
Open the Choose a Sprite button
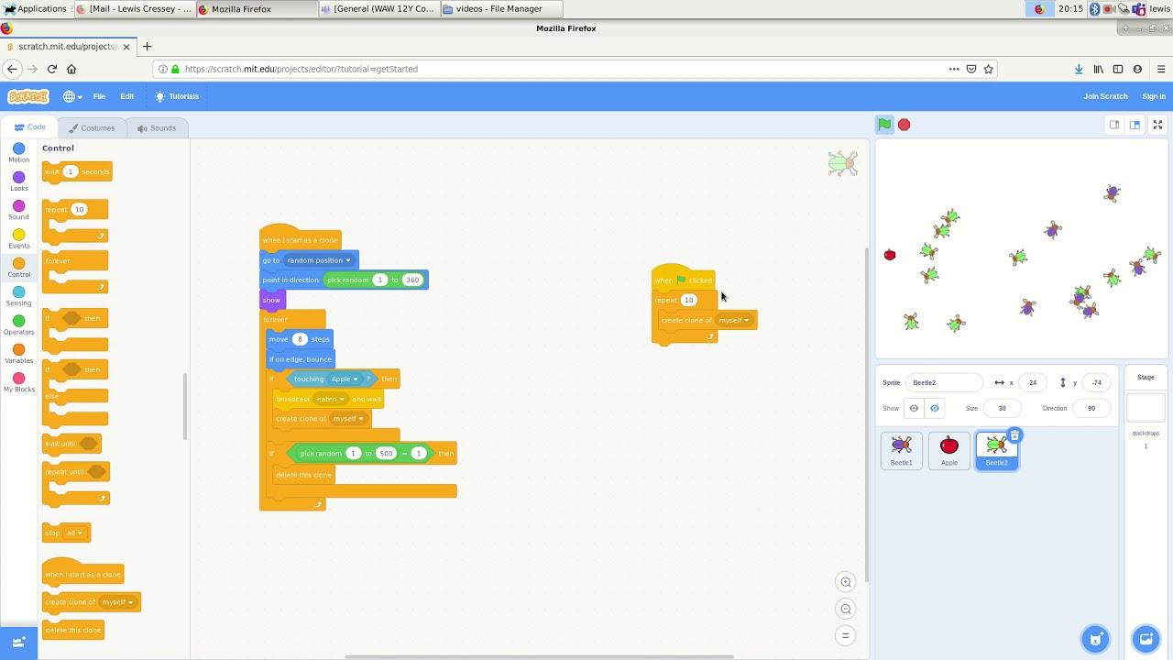pos(1095,638)
